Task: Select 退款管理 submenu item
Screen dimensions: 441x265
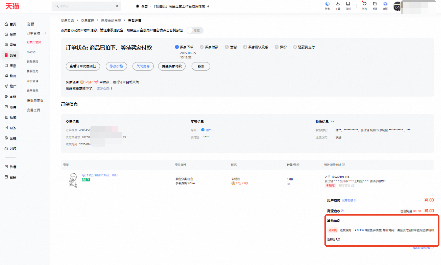Action: click(33, 61)
